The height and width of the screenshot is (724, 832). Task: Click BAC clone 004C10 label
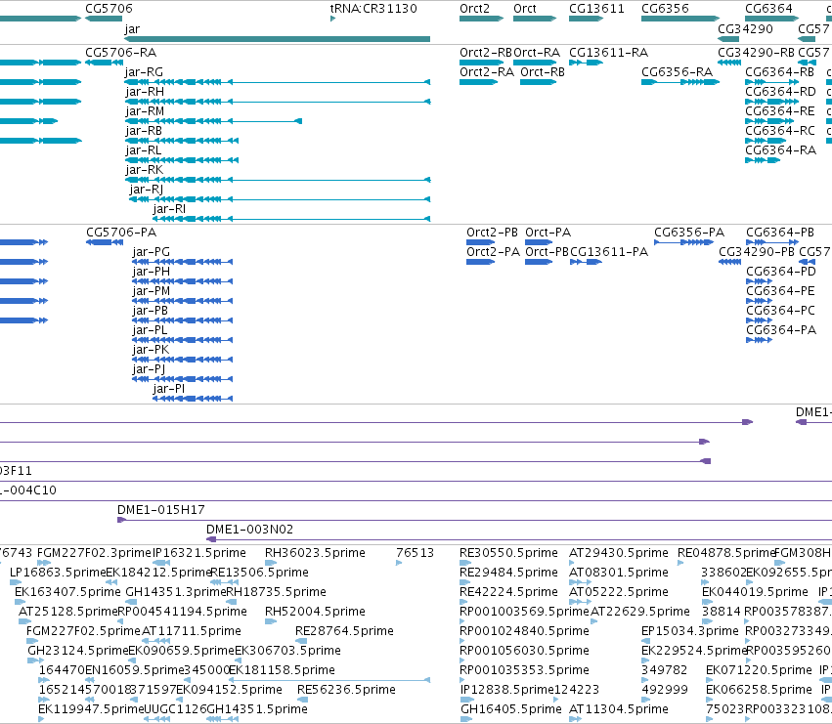[28, 490]
